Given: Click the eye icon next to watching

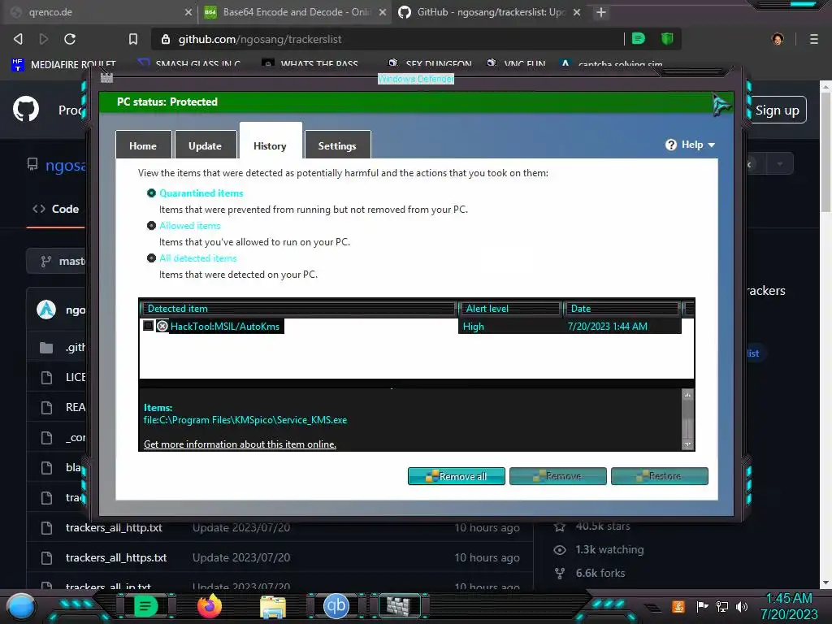Looking at the screenshot, I should click(559, 550).
